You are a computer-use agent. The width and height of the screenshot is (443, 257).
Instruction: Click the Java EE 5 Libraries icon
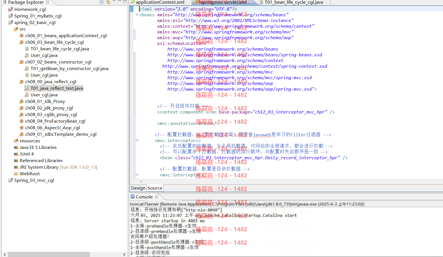[x=16, y=147]
